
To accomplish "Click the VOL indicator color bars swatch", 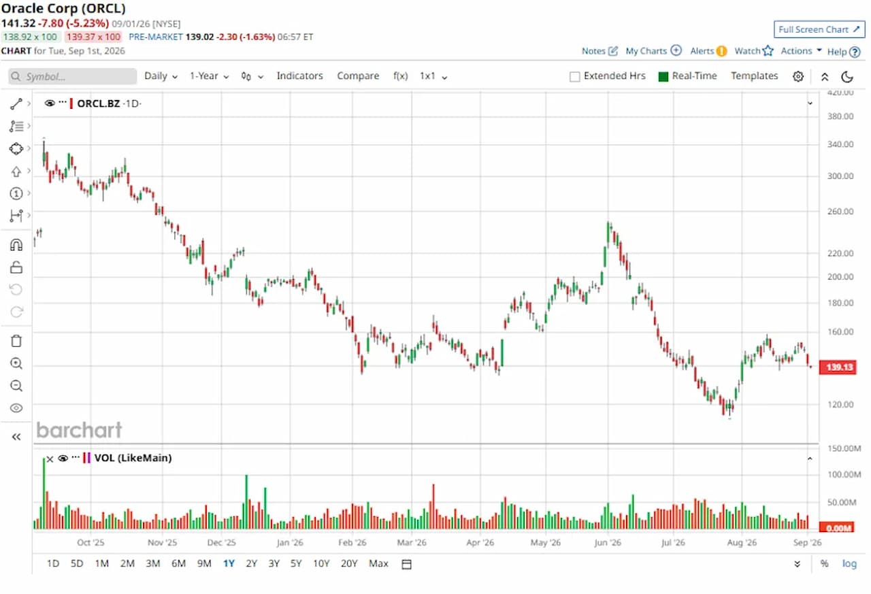I will pos(87,458).
